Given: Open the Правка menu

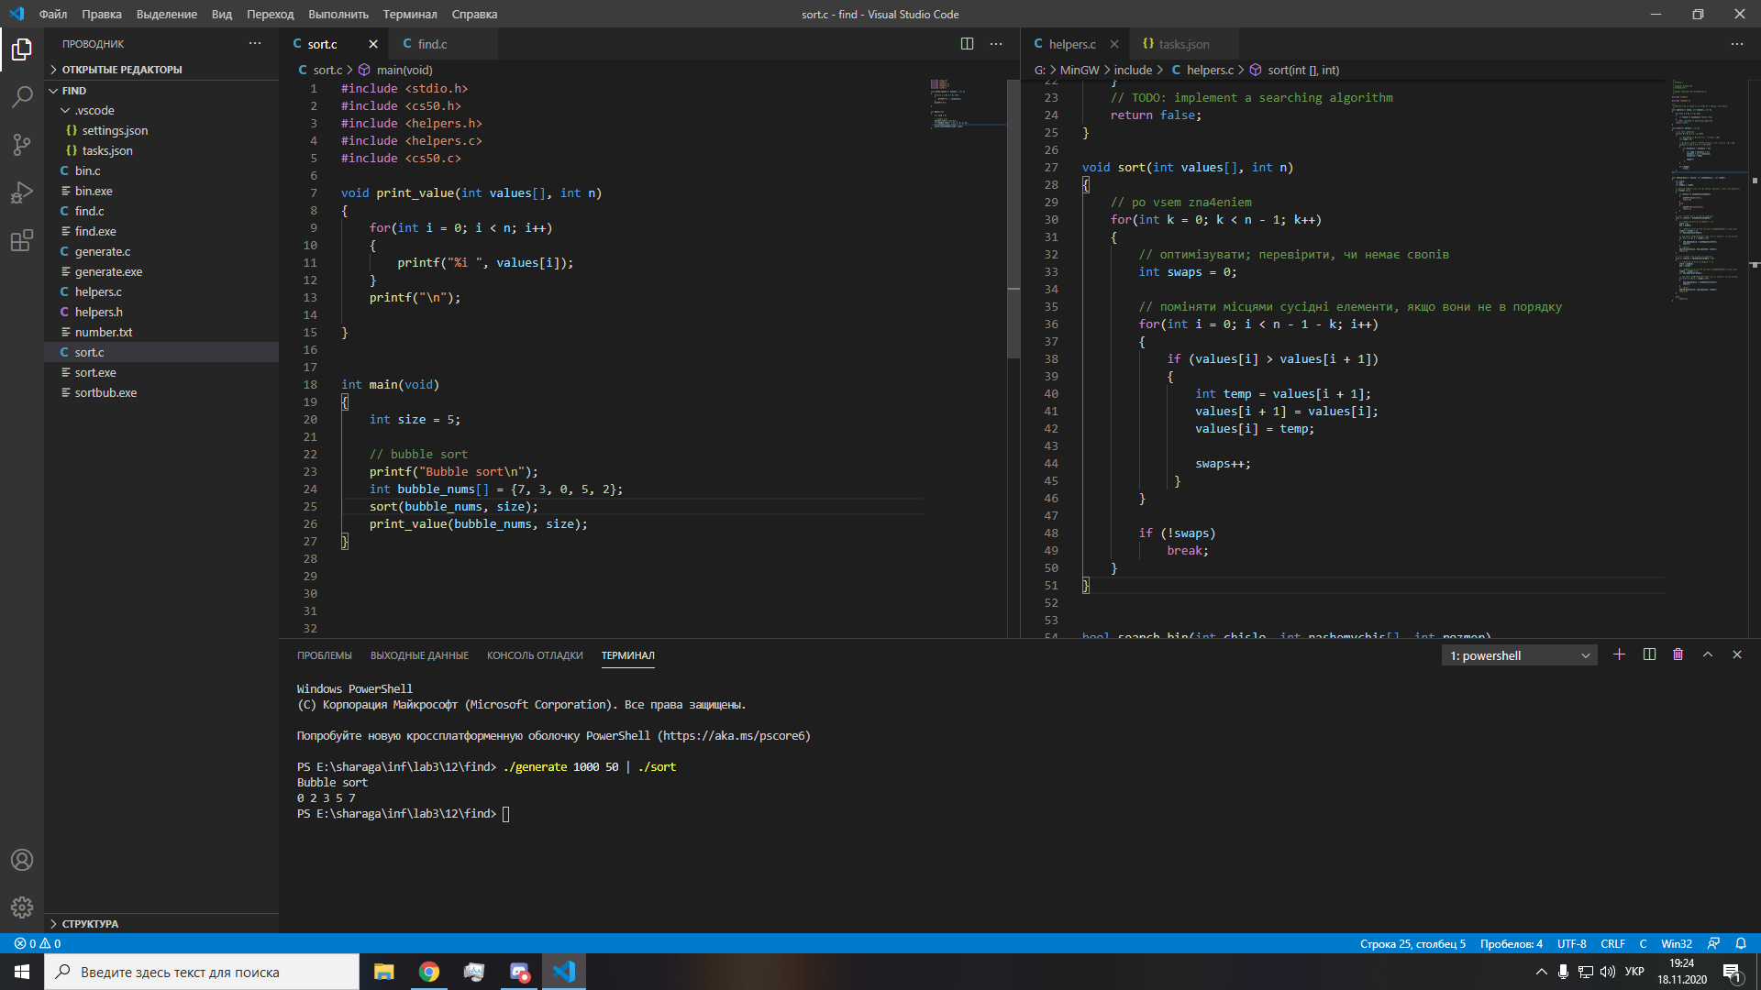Looking at the screenshot, I should click(101, 14).
